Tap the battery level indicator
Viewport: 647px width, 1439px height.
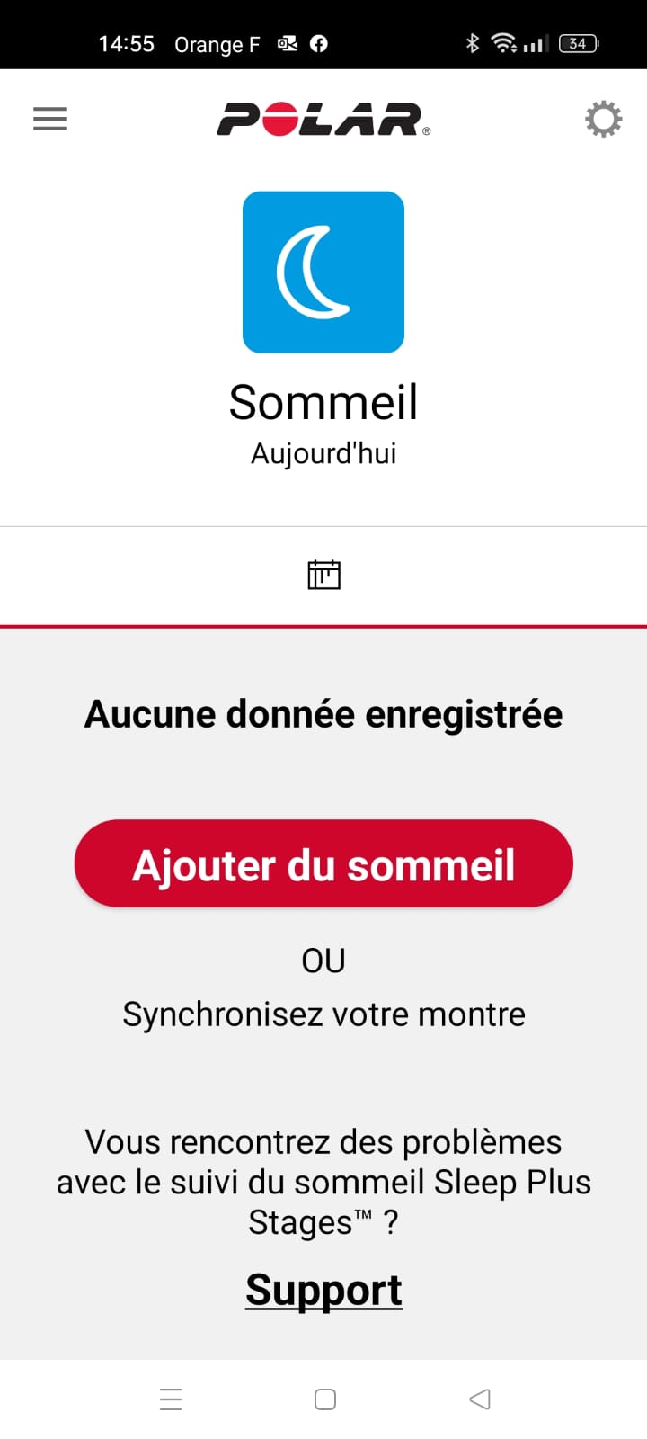point(579,43)
